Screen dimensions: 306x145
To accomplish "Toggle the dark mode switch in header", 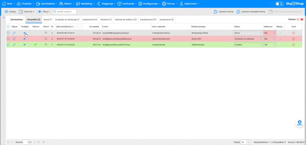I will click(279, 4).
